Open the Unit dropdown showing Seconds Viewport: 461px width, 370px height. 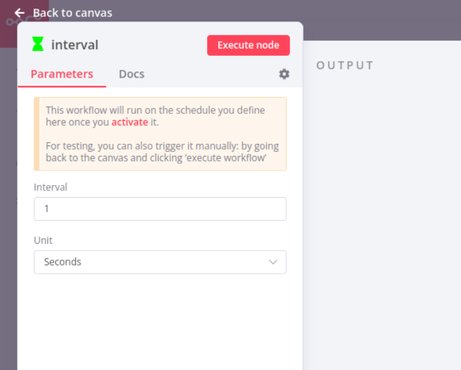[152, 262]
